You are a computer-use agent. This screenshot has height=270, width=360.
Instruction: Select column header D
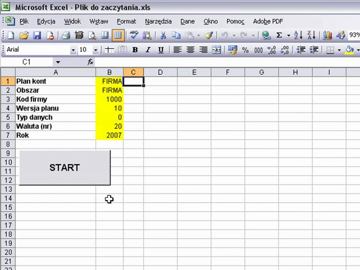tap(160, 72)
